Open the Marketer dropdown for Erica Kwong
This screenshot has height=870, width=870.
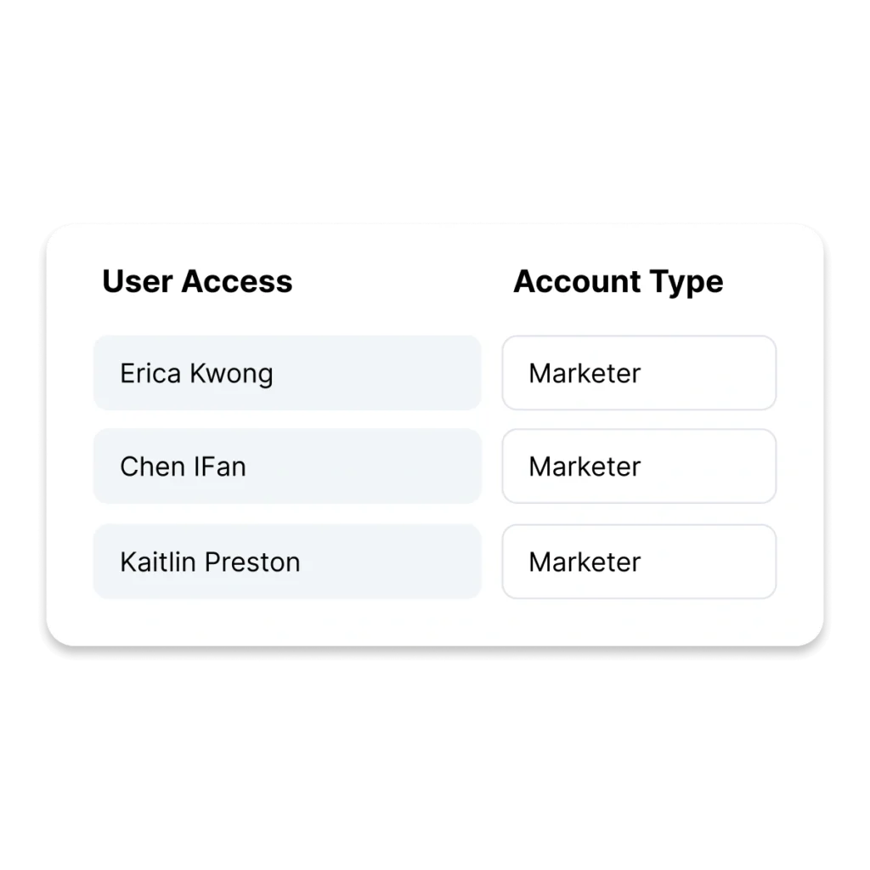pos(639,374)
